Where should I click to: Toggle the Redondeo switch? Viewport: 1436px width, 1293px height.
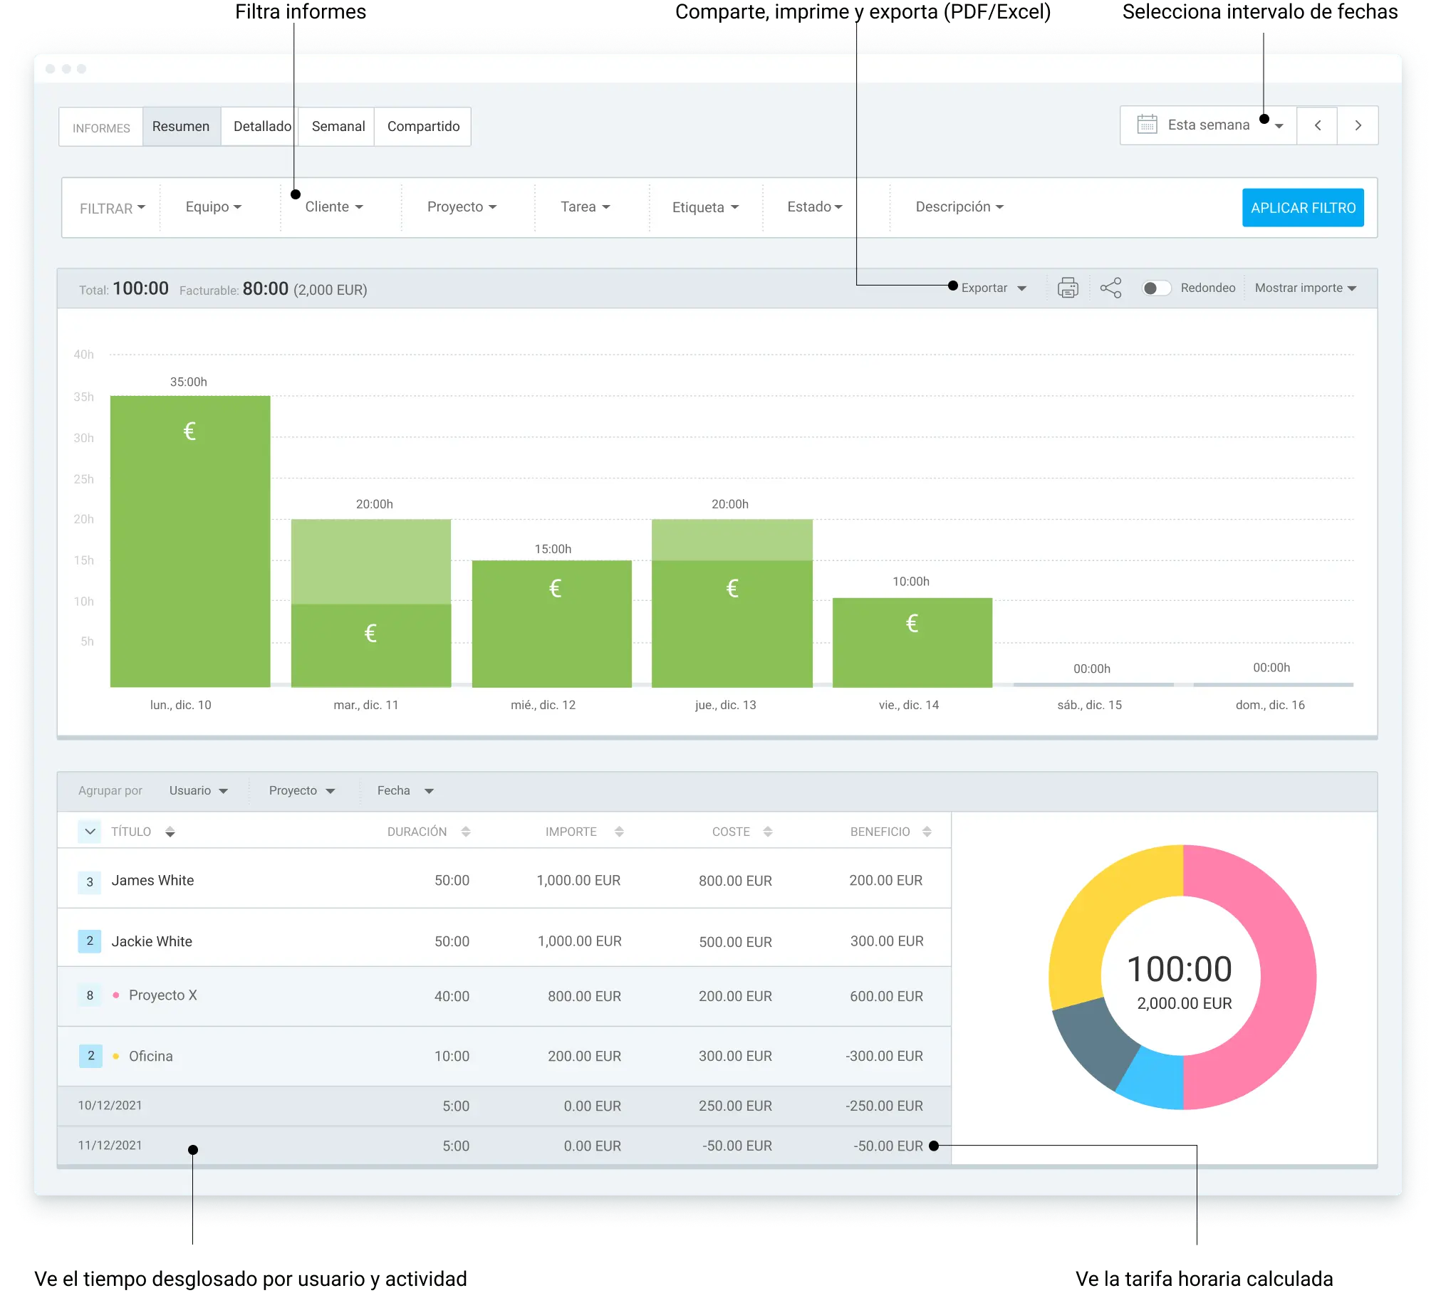tap(1156, 288)
